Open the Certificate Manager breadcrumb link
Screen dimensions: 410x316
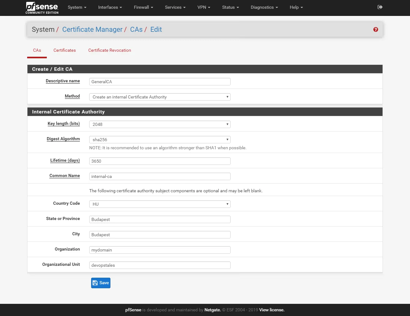click(92, 29)
